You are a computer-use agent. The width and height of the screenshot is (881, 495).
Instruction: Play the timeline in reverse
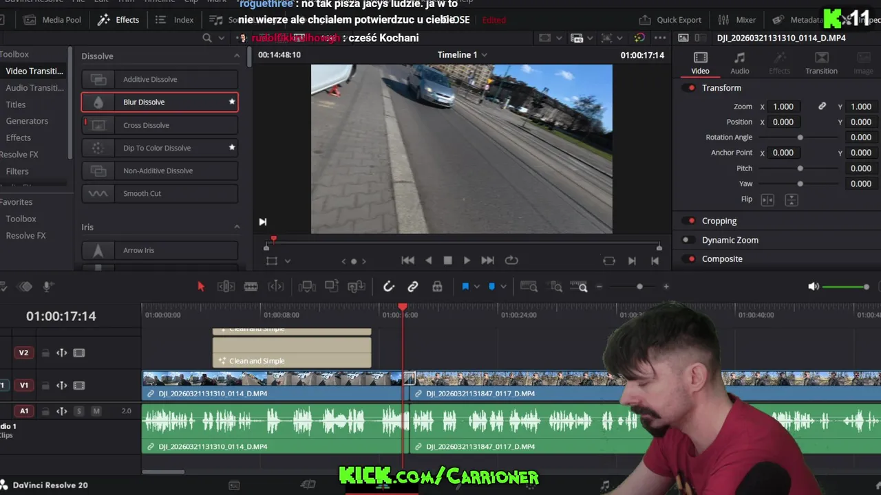click(x=429, y=261)
